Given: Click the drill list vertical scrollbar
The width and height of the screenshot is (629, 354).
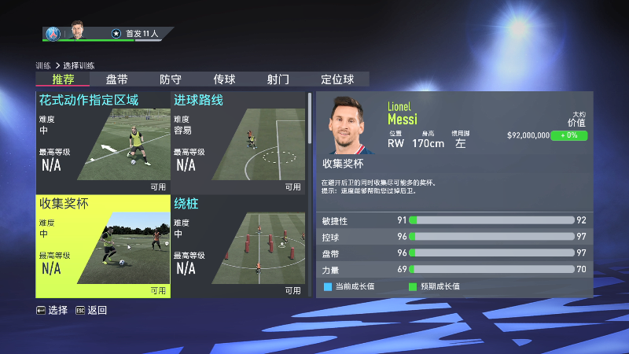Looking at the screenshot, I should [310, 195].
